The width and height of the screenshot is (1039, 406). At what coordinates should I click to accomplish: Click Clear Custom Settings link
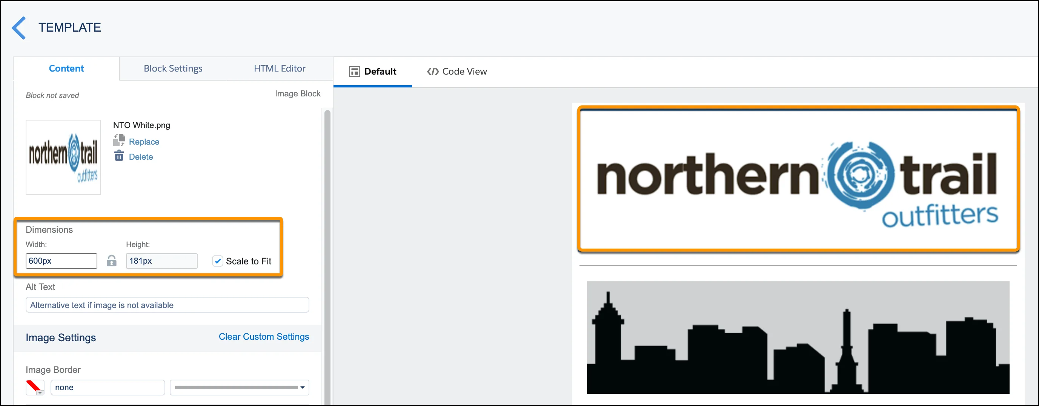[264, 337]
